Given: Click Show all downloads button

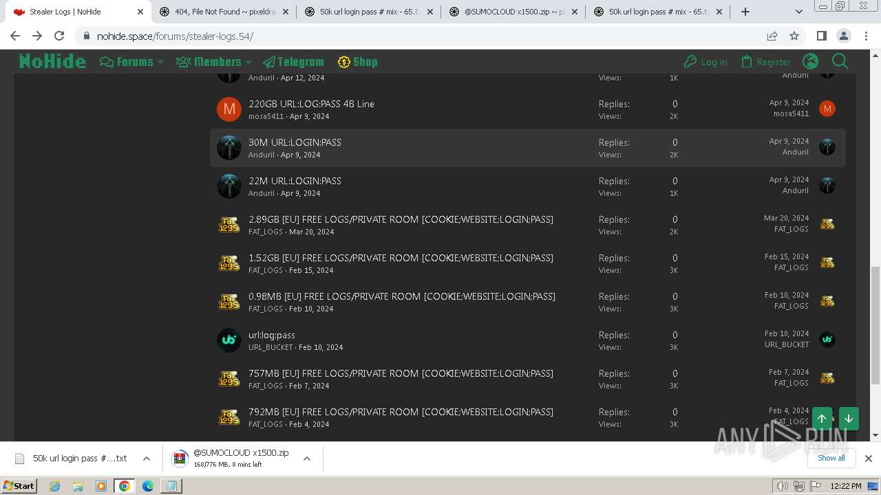Looking at the screenshot, I should pyautogui.click(x=831, y=458).
